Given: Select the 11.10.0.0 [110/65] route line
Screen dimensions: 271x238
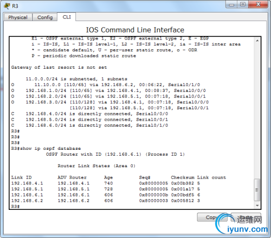Looking at the screenshot, I should point(106,85).
